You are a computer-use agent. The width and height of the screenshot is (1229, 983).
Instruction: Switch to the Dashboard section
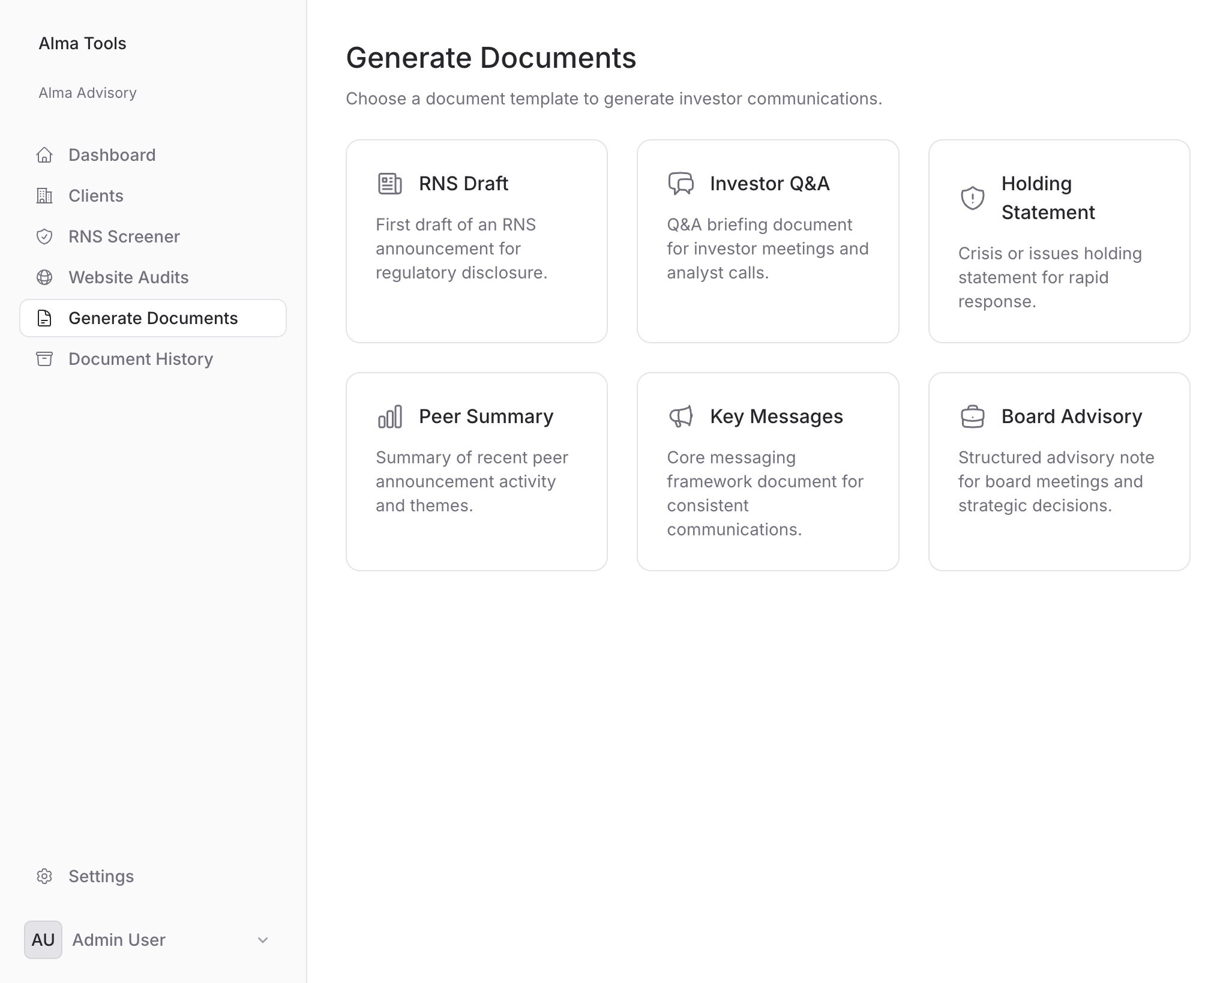(112, 155)
